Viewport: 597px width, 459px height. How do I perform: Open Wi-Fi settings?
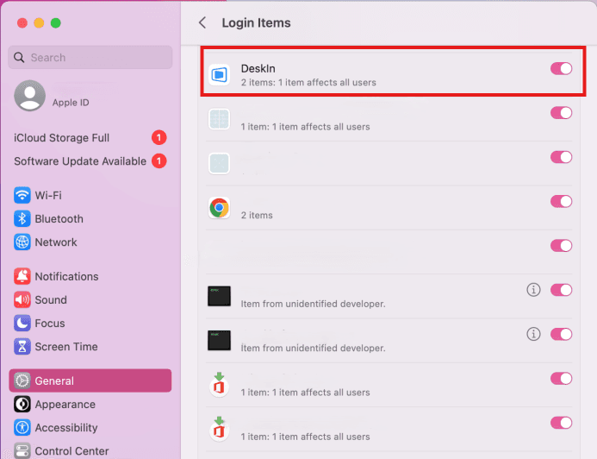pos(90,196)
